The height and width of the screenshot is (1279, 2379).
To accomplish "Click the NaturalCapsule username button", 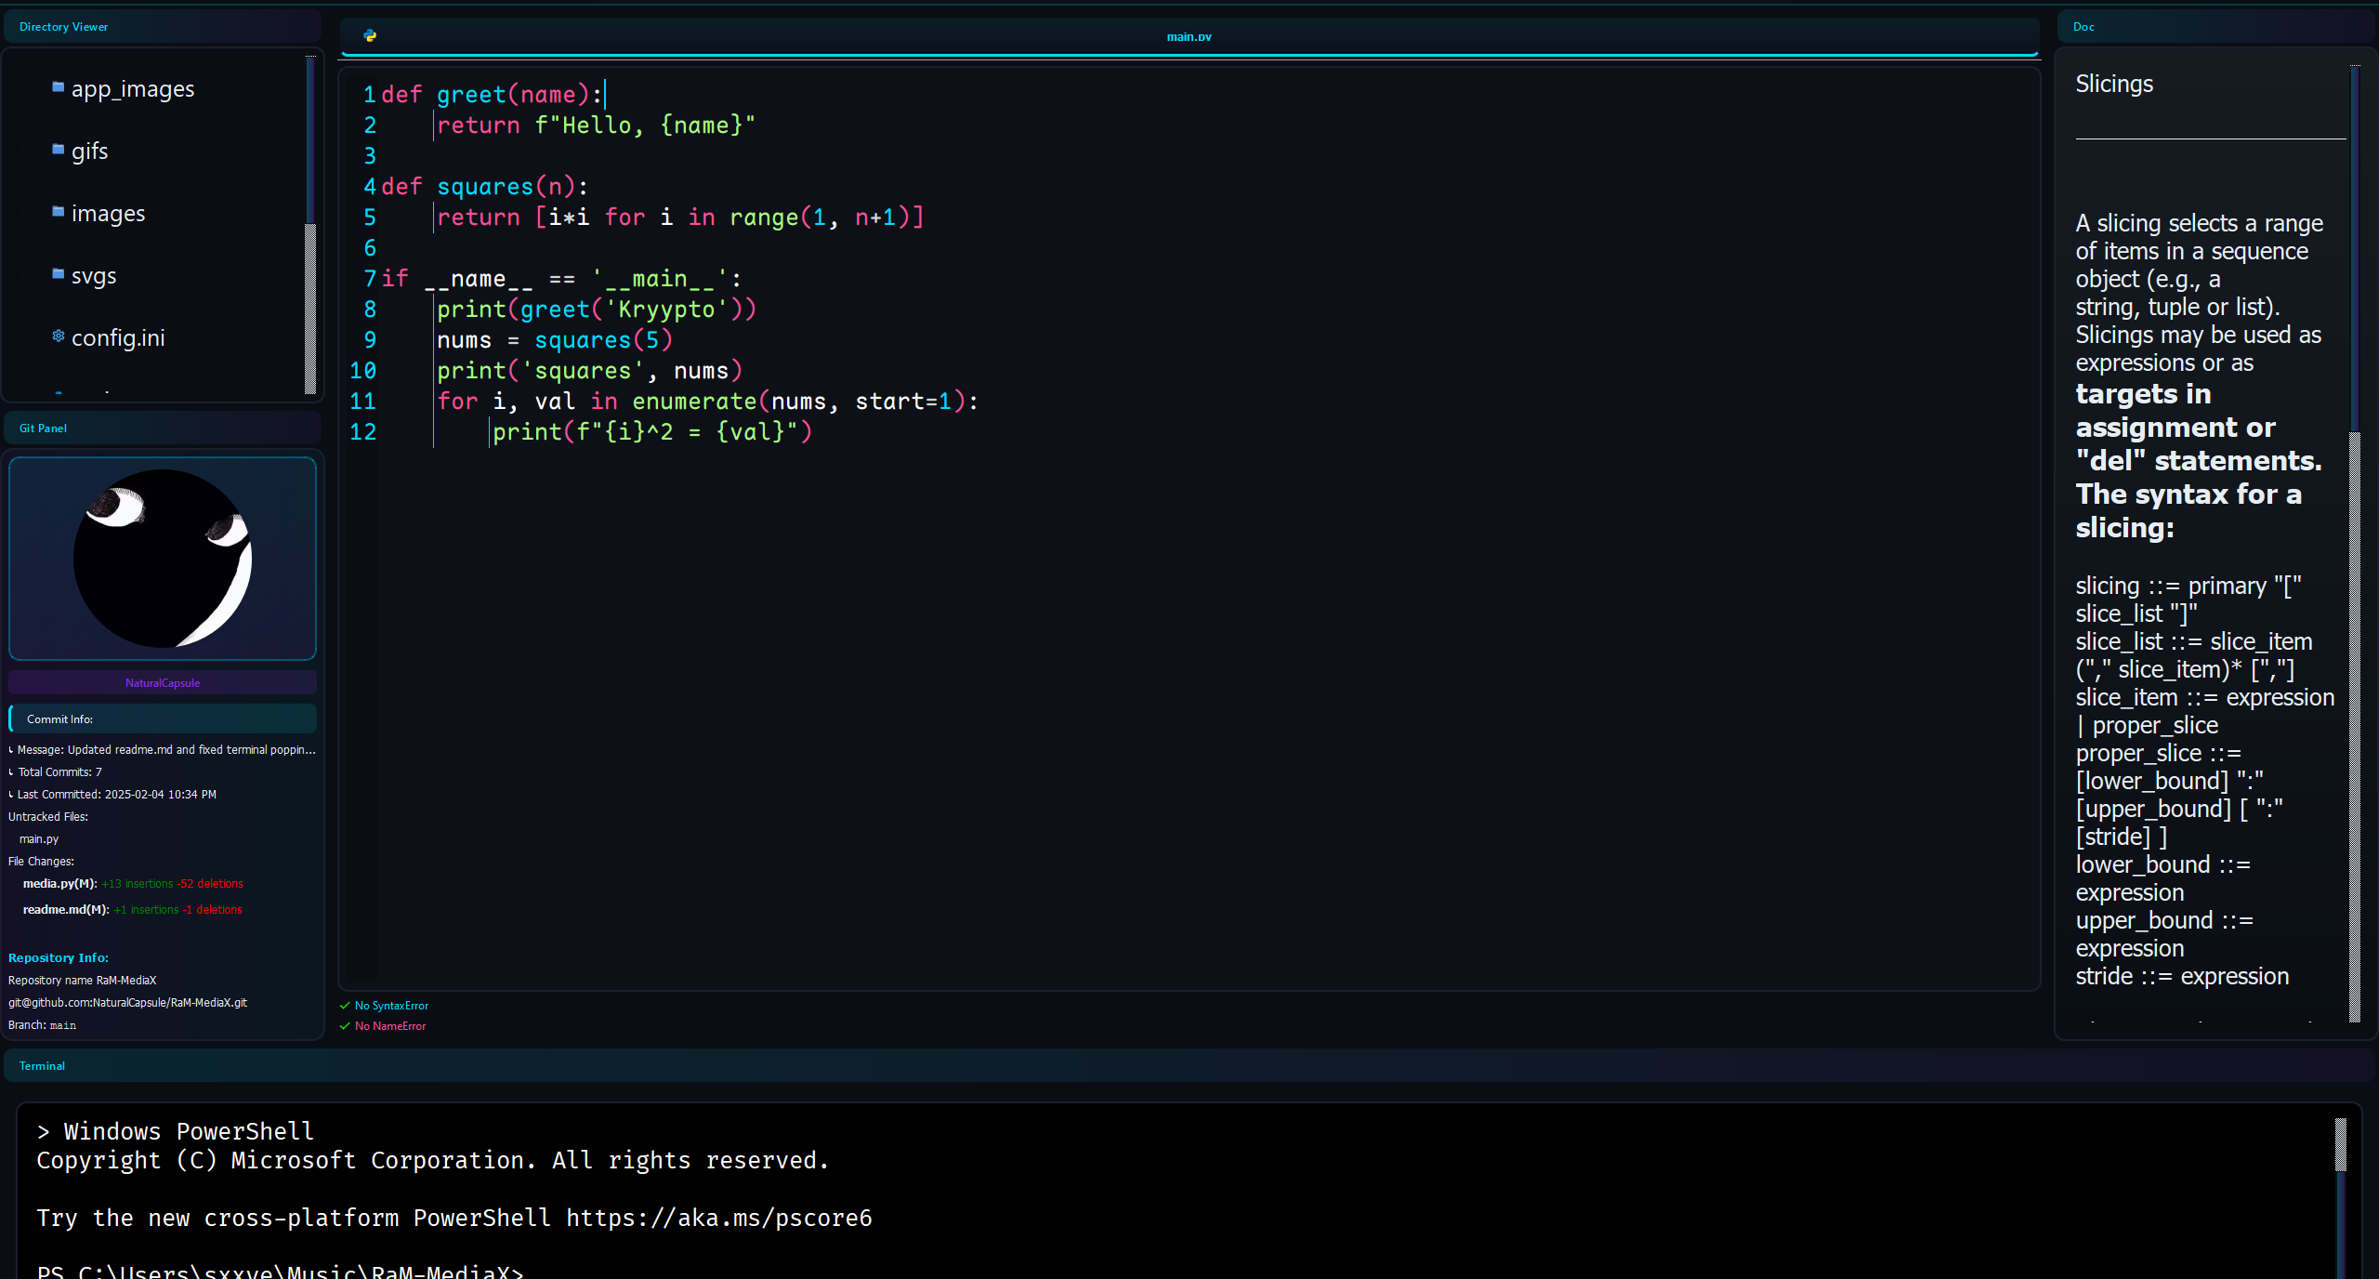I will 163,683.
